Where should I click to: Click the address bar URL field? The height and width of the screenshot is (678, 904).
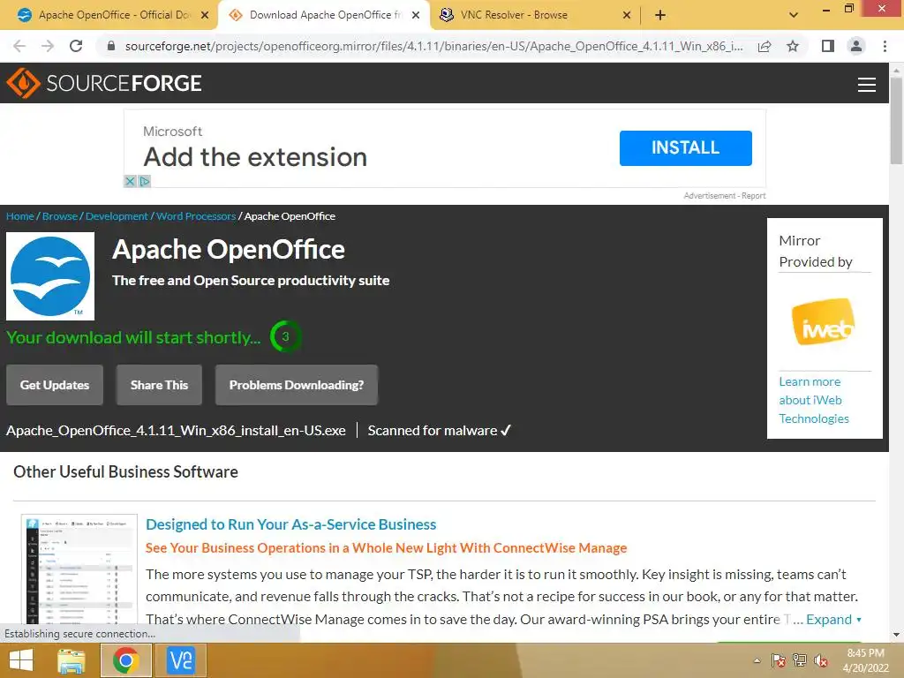coord(433,46)
